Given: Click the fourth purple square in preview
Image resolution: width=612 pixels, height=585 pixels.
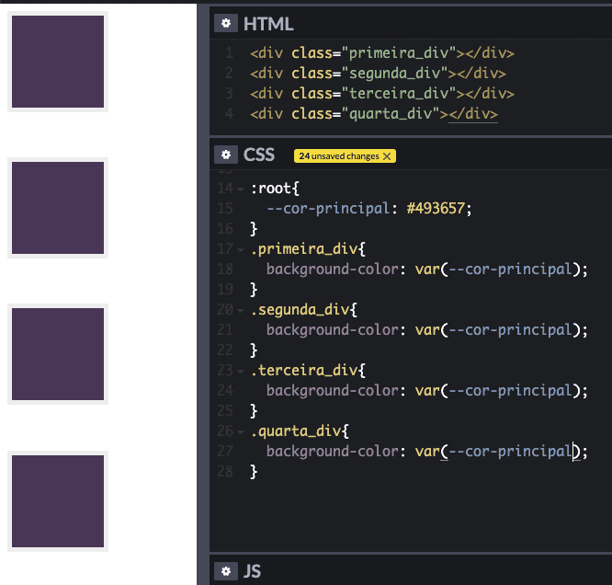Looking at the screenshot, I should (58, 501).
